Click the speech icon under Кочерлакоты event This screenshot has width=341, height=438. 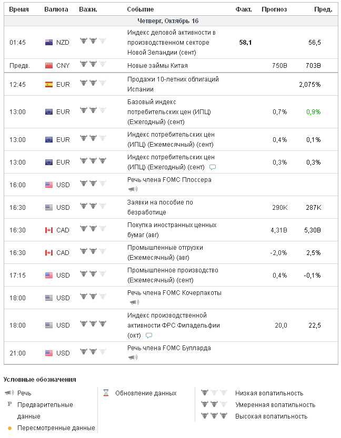[x=134, y=302]
